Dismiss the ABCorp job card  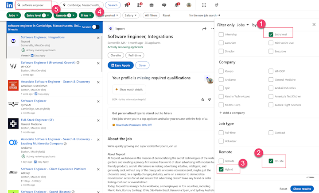point(98,169)
